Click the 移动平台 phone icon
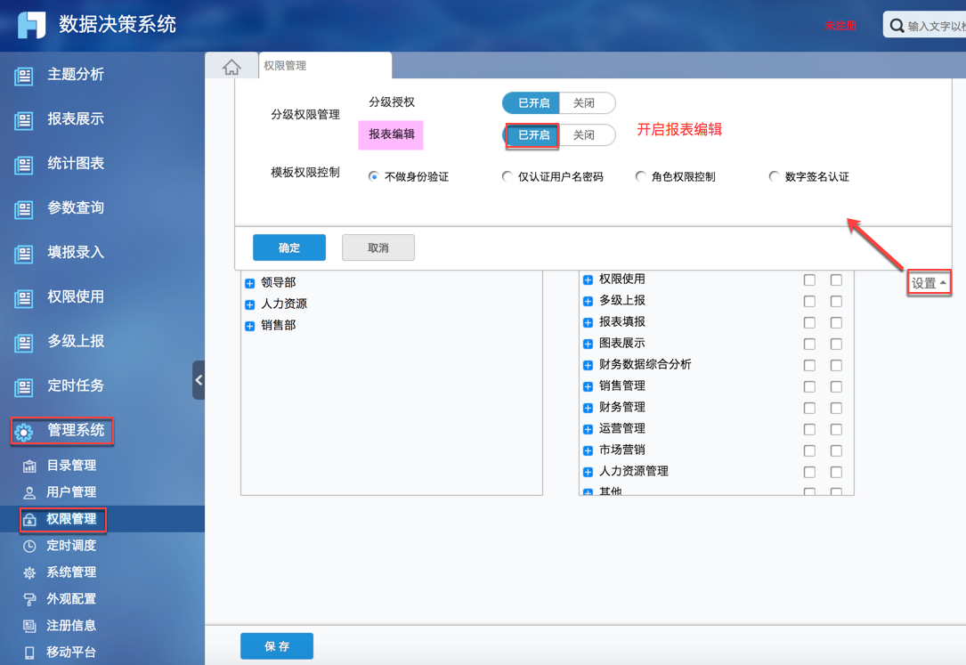This screenshot has width=966, height=665. coord(29,653)
